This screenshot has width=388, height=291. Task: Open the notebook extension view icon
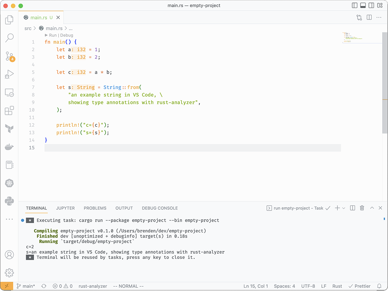pyautogui.click(x=9, y=165)
